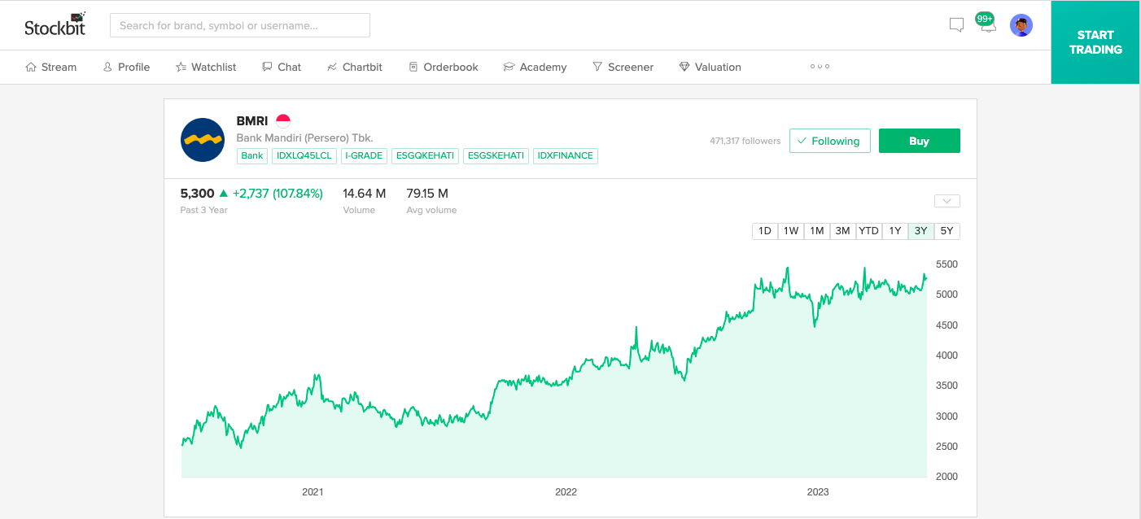Expand the three-dot more menu
This screenshot has width=1141, height=519.
(x=820, y=67)
